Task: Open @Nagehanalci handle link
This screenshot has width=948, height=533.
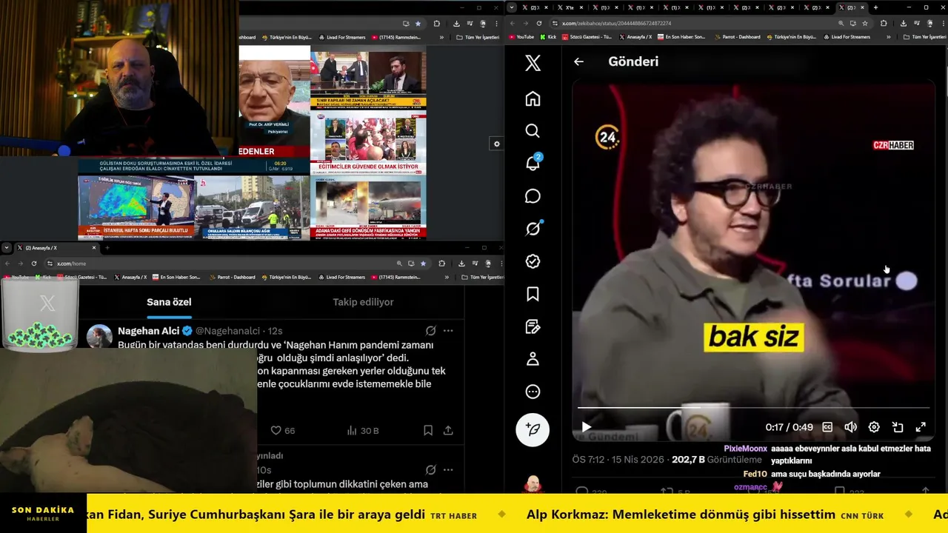Action: (229, 331)
